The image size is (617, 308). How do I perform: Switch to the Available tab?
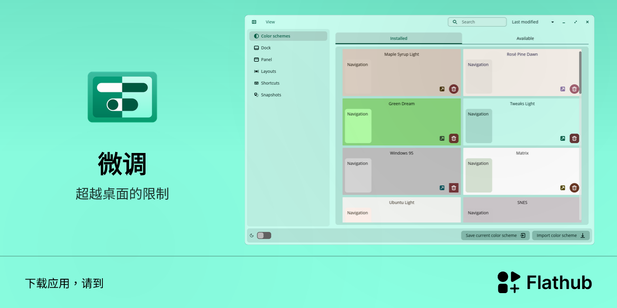point(525,38)
